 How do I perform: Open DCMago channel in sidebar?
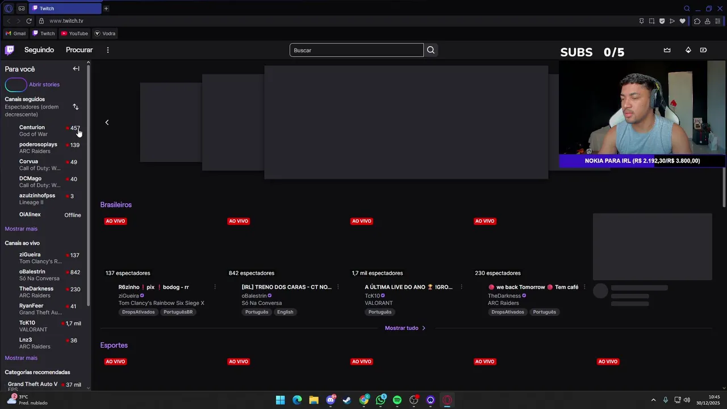click(x=44, y=182)
